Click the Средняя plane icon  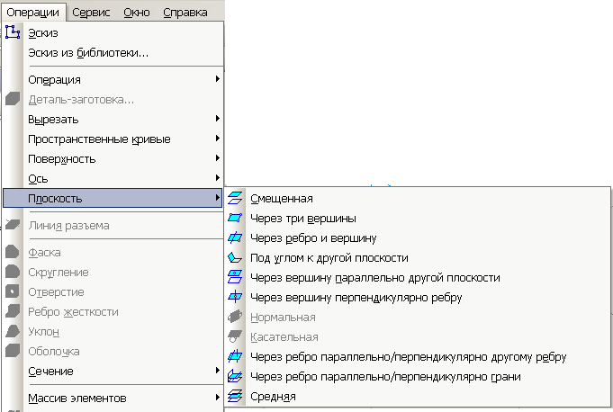[235, 396]
